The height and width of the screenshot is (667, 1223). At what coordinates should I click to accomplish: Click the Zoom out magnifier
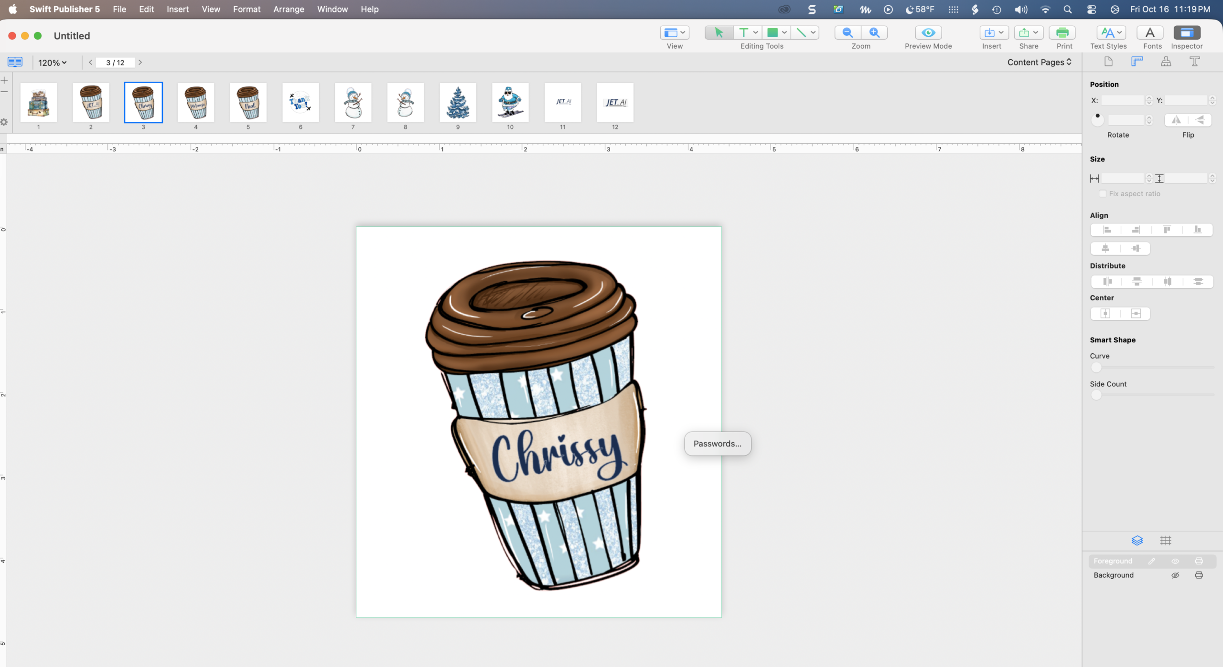click(x=848, y=32)
